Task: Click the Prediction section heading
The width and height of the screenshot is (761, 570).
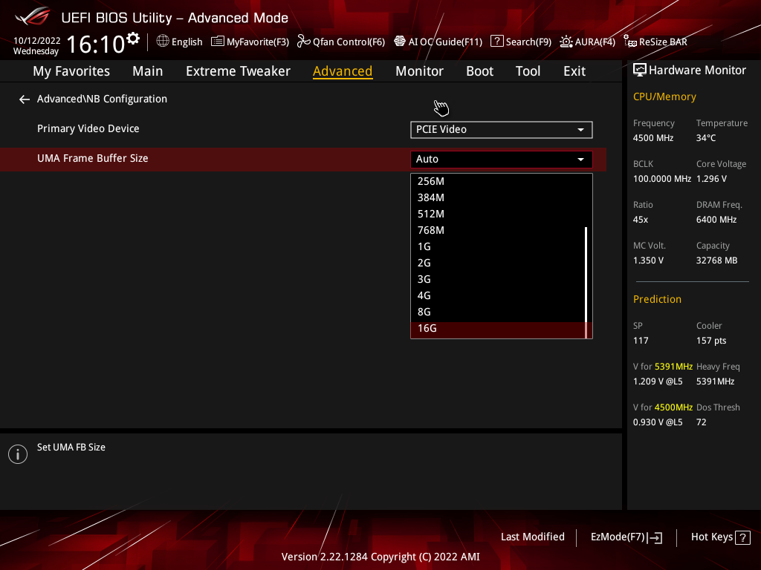Action: point(657,299)
